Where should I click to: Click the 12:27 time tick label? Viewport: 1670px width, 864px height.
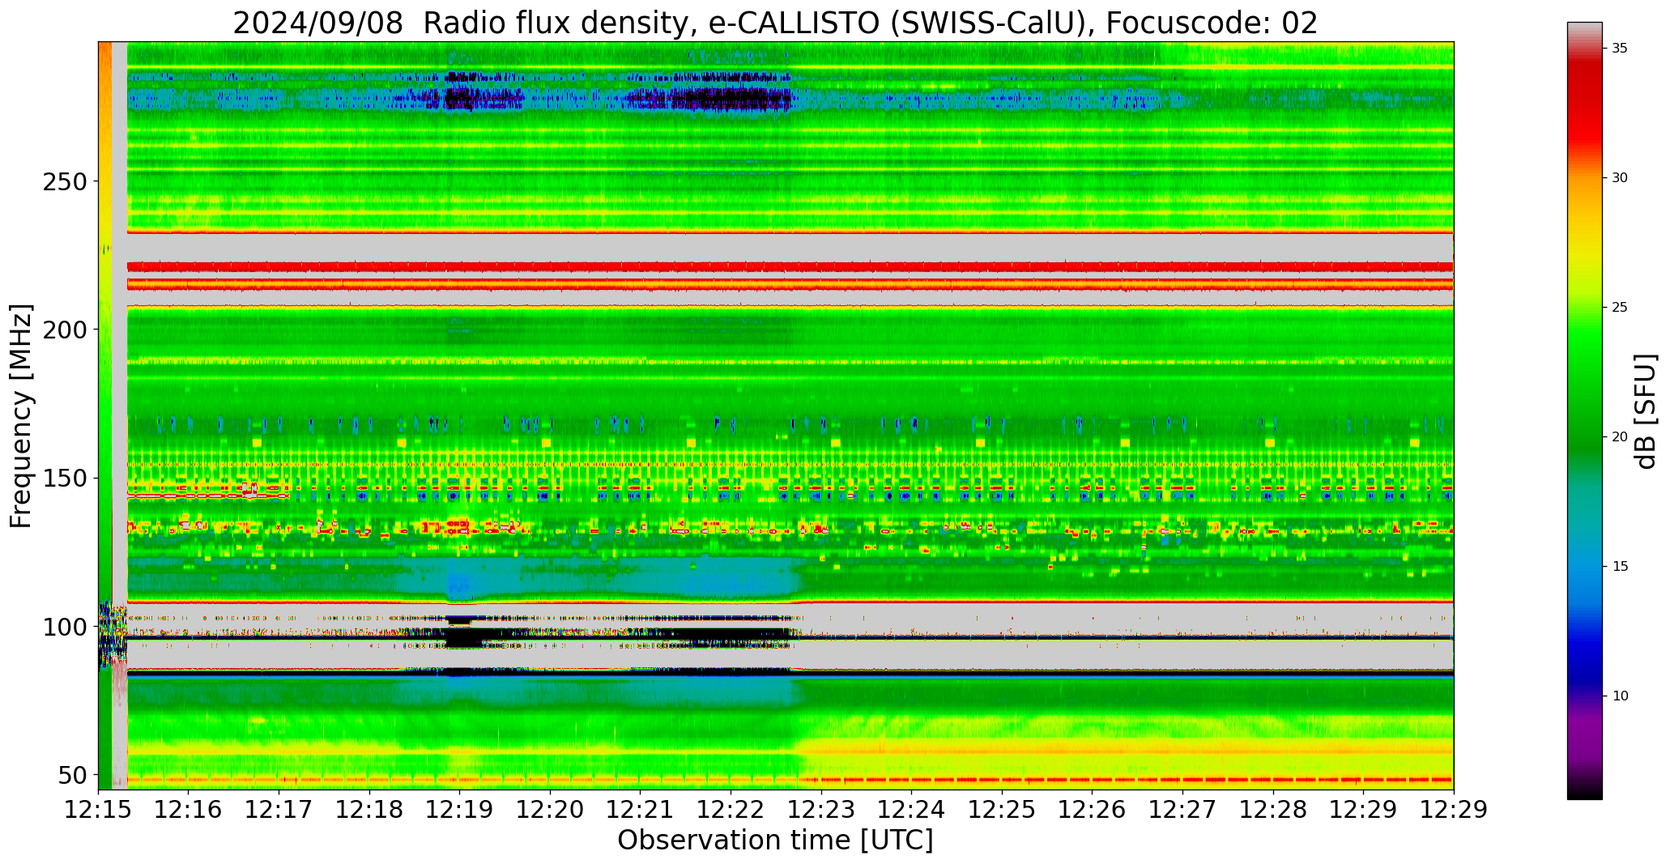point(1182,810)
